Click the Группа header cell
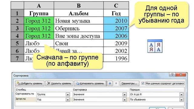The height and width of the screenshot is (109, 194). [39, 13]
